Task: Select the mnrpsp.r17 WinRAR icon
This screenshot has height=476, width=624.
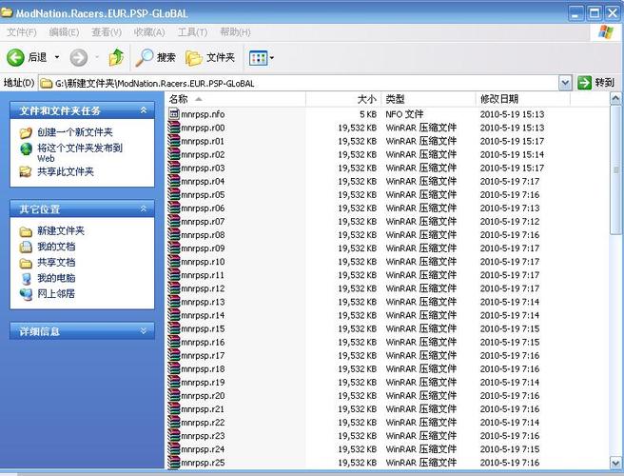Action: click(x=173, y=356)
